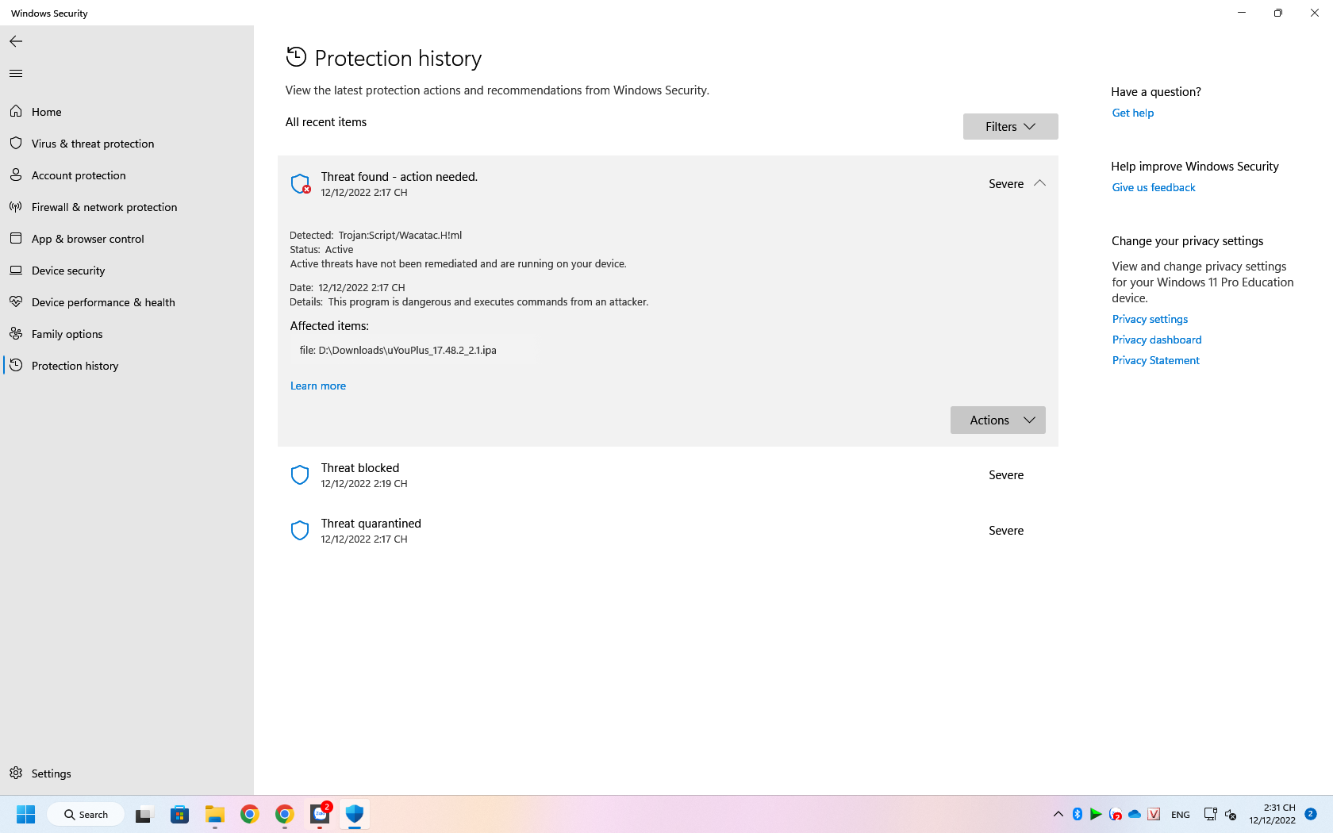Image resolution: width=1333 pixels, height=833 pixels.
Task: Expand the Threat quarantined entry
Action: coord(667,531)
